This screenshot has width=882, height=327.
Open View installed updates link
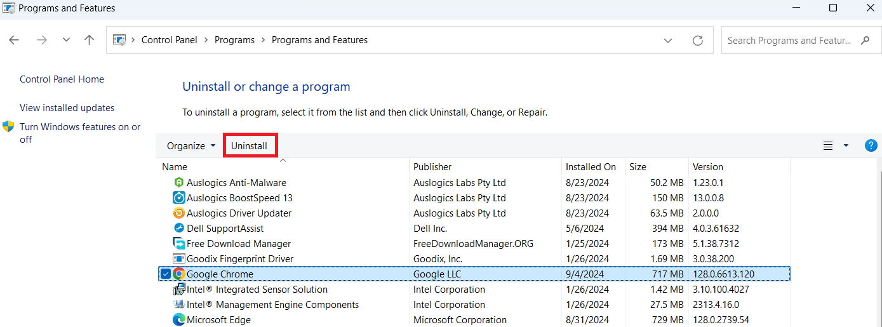67,108
